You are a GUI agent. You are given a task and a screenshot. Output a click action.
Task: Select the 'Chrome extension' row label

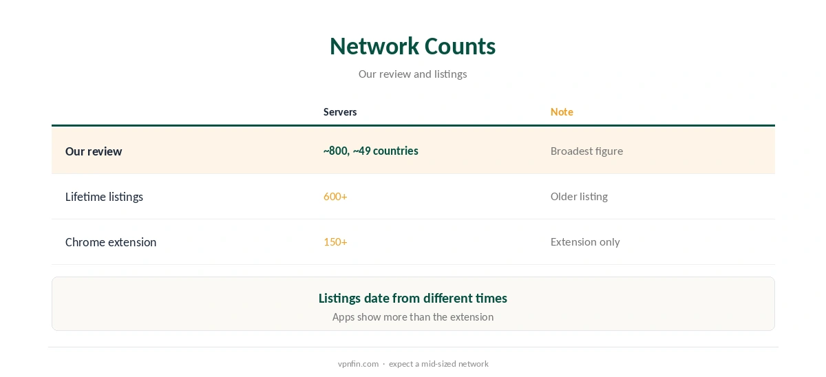click(x=111, y=242)
